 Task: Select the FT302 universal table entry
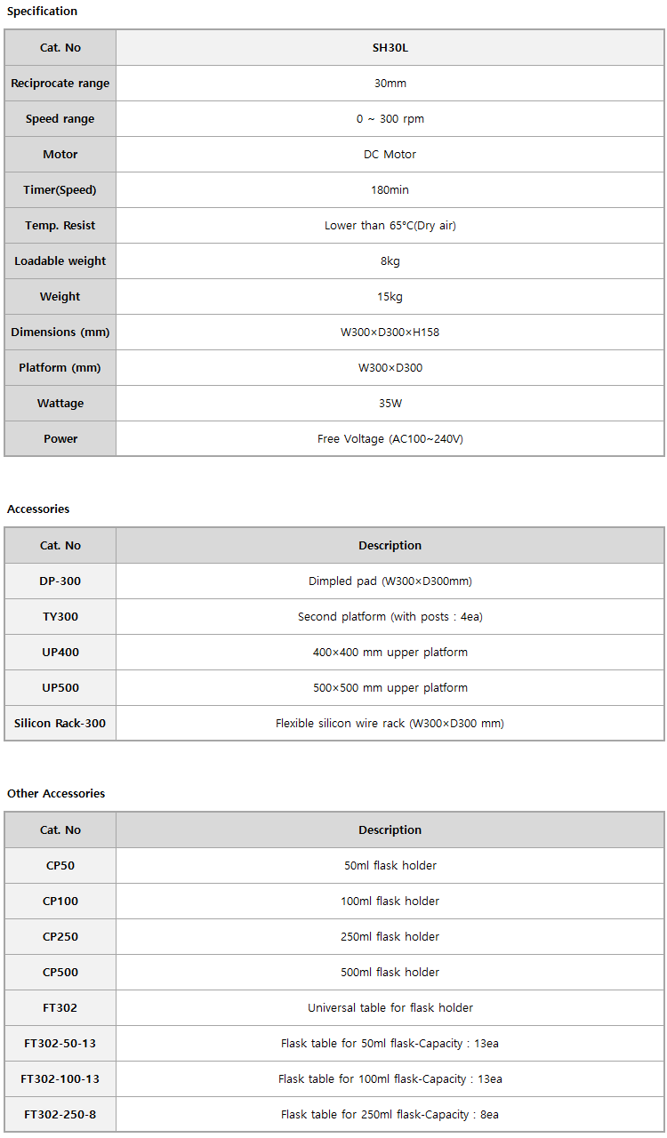click(60, 1008)
